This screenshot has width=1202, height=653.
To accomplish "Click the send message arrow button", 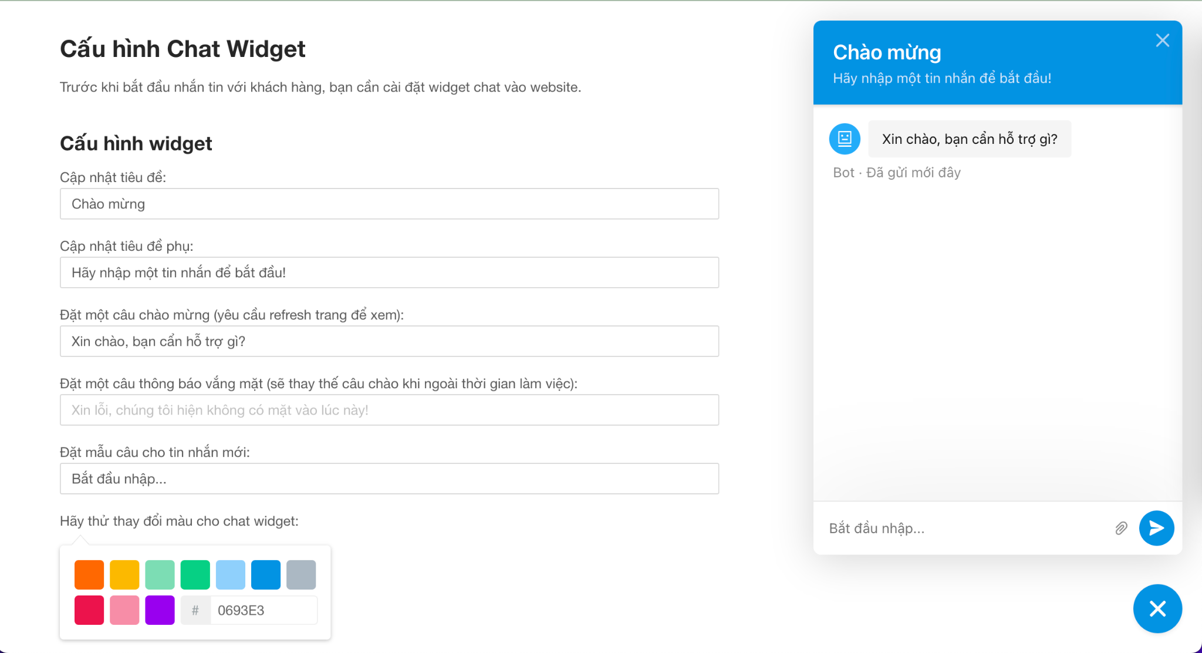I will (1156, 528).
